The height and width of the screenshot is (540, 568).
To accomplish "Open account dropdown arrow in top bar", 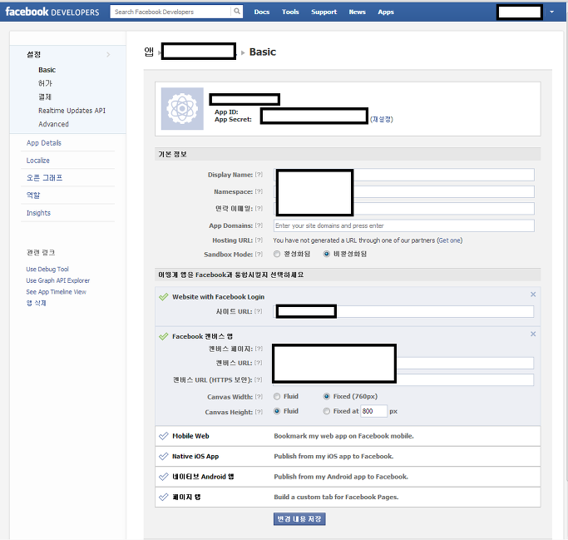I will point(551,12).
